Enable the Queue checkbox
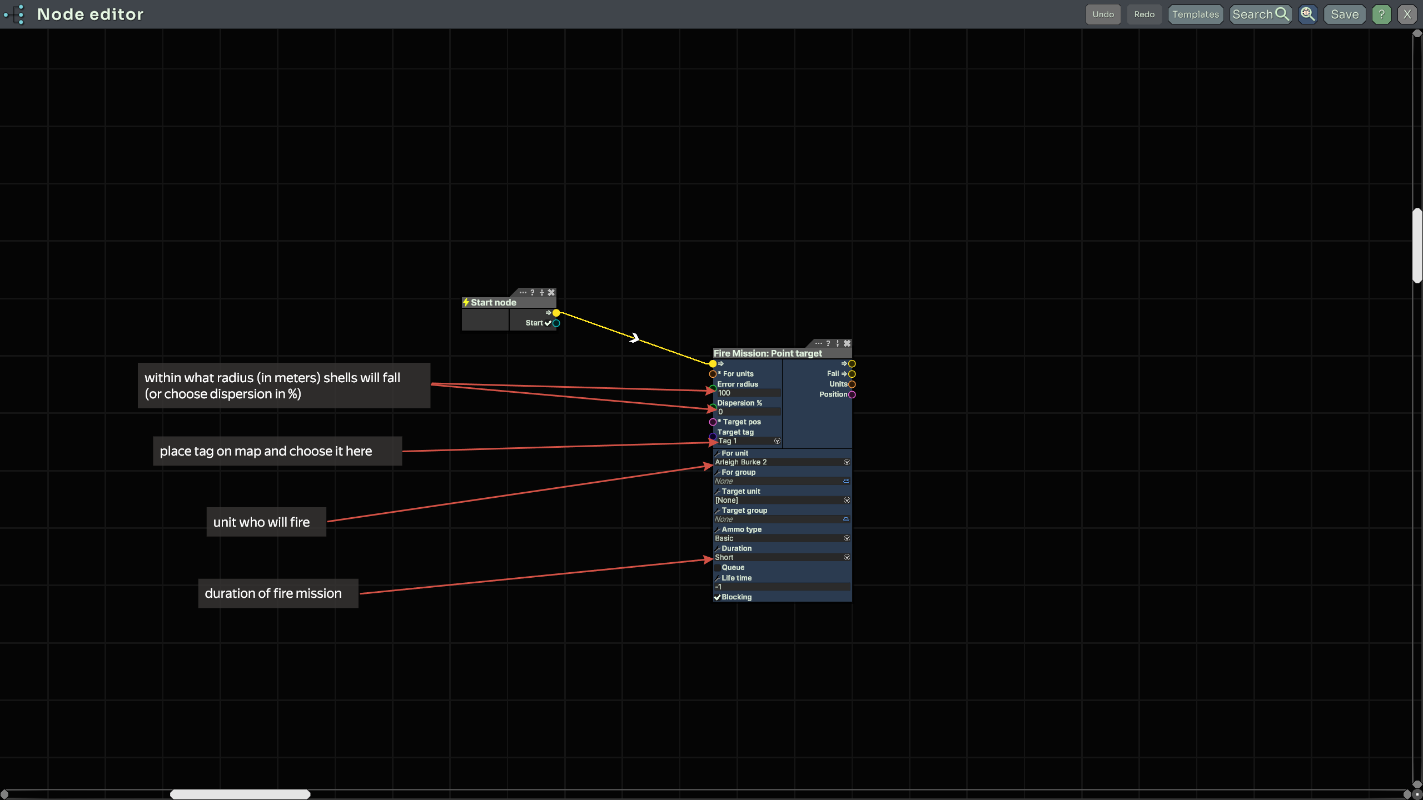The height and width of the screenshot is (800, 1423). click(718, 567)
